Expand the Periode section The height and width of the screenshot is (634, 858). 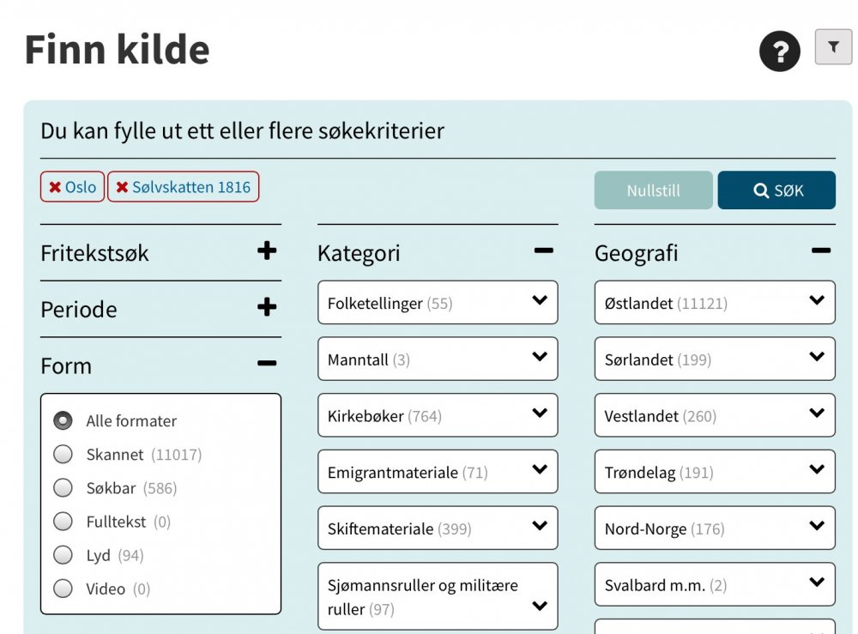point(267,308)
